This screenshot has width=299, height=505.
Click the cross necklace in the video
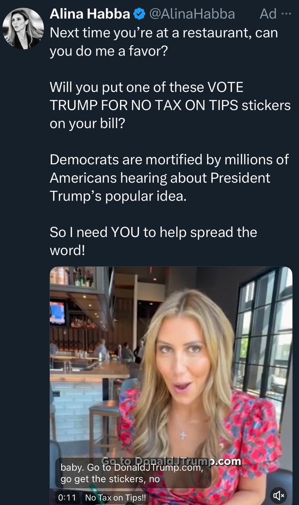point(182,434)
